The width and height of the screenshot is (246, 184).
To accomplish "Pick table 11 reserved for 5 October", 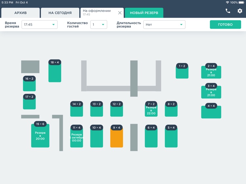I will click(x=76, y=136).
